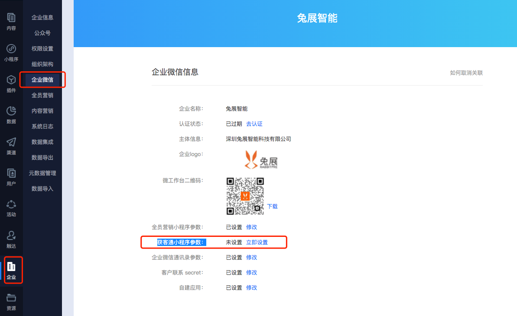Screen dimensions: 517x316
Task: Open 组织架构 submenu item
Action: point(42,64)
